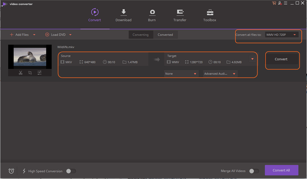The height and width of the screenshot is (179, 307).
Task: Open the schedule alarm clock icon
Action: [11, 171]
